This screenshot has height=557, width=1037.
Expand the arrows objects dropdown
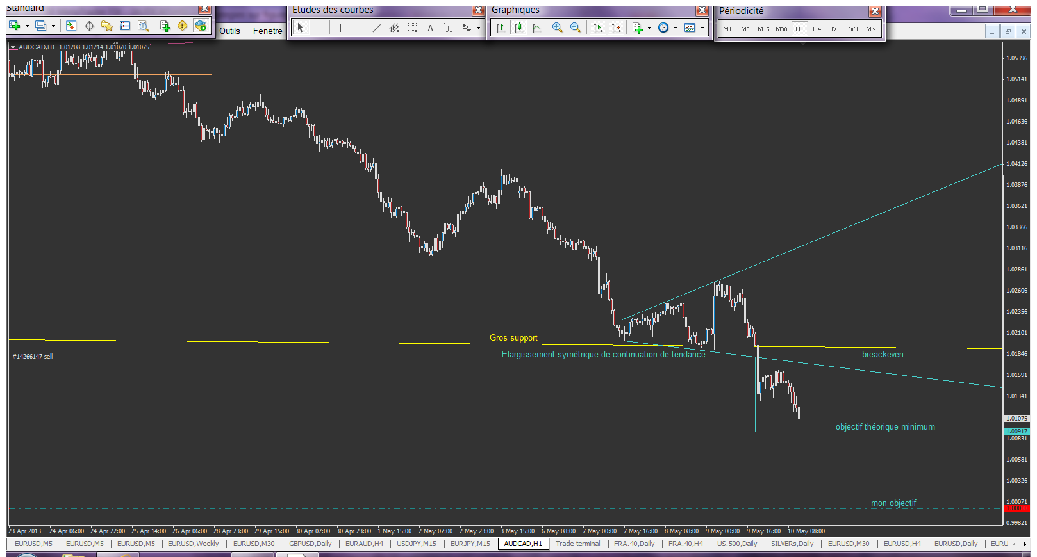pyautogui.click(x=478, y=28)
